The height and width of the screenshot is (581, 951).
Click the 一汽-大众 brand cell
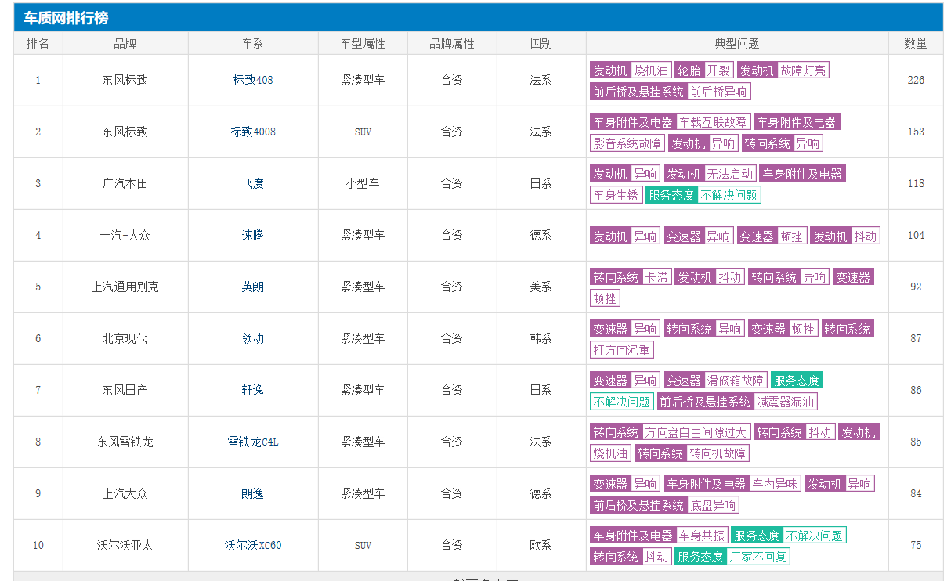(125, 235)
